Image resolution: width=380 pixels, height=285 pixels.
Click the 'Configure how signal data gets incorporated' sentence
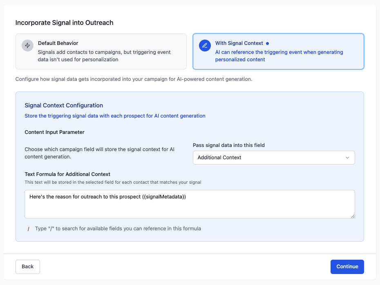point(134,79)
